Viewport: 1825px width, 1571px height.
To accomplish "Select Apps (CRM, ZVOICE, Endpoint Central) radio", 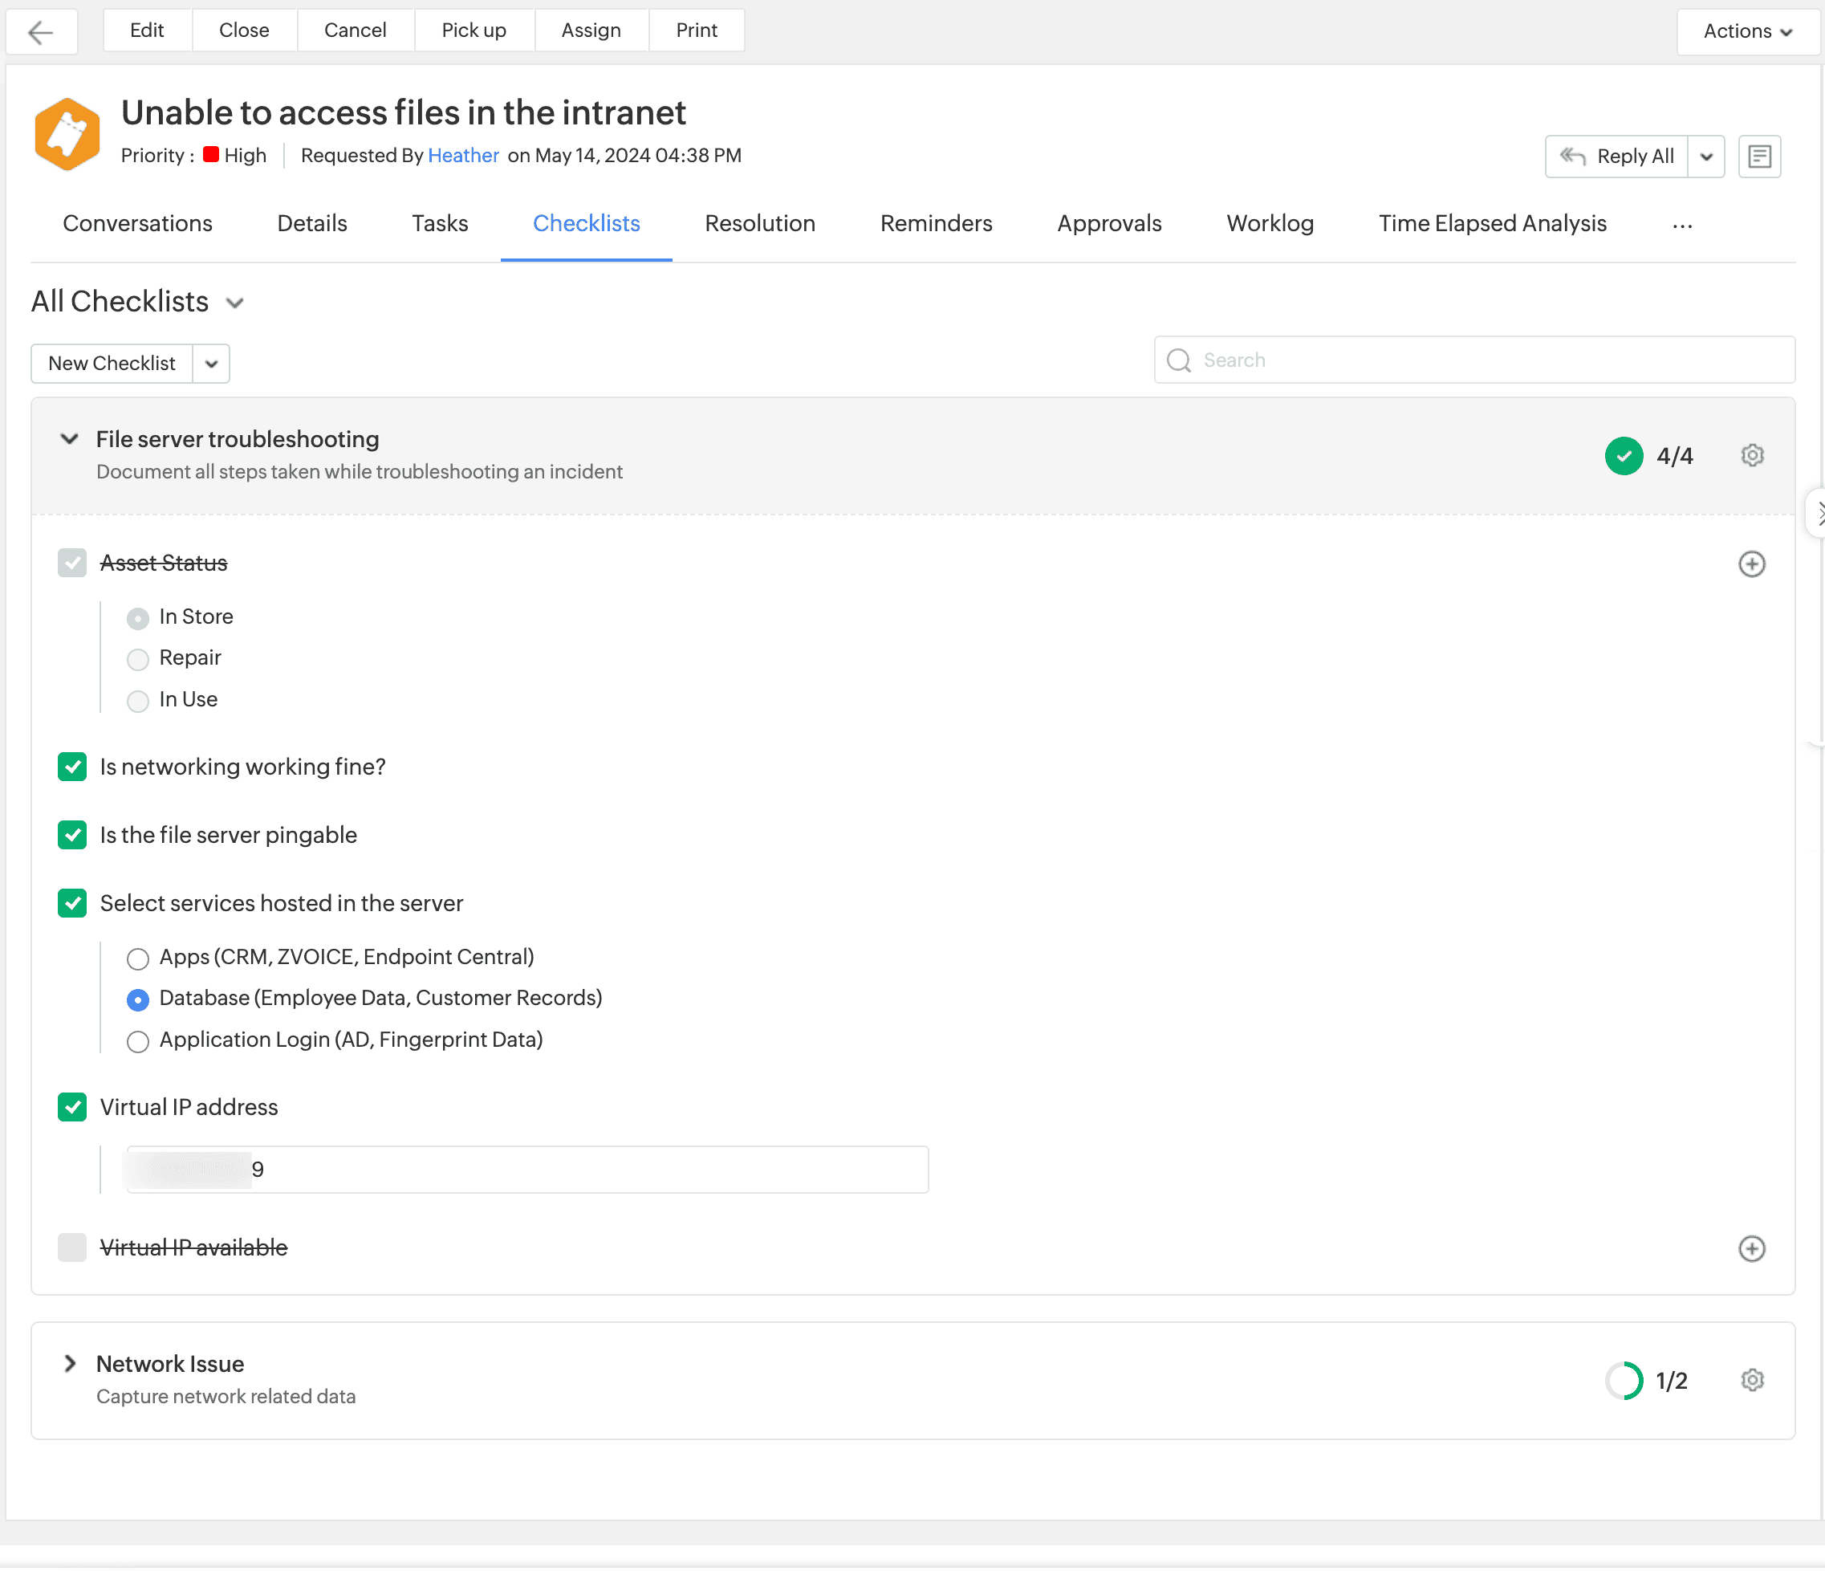I will (137, 958).
